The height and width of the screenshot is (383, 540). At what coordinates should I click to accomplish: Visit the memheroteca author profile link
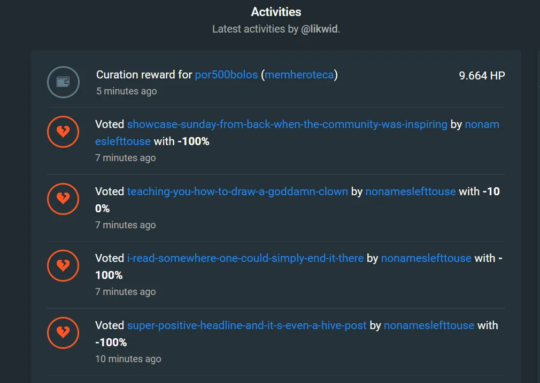299,75
